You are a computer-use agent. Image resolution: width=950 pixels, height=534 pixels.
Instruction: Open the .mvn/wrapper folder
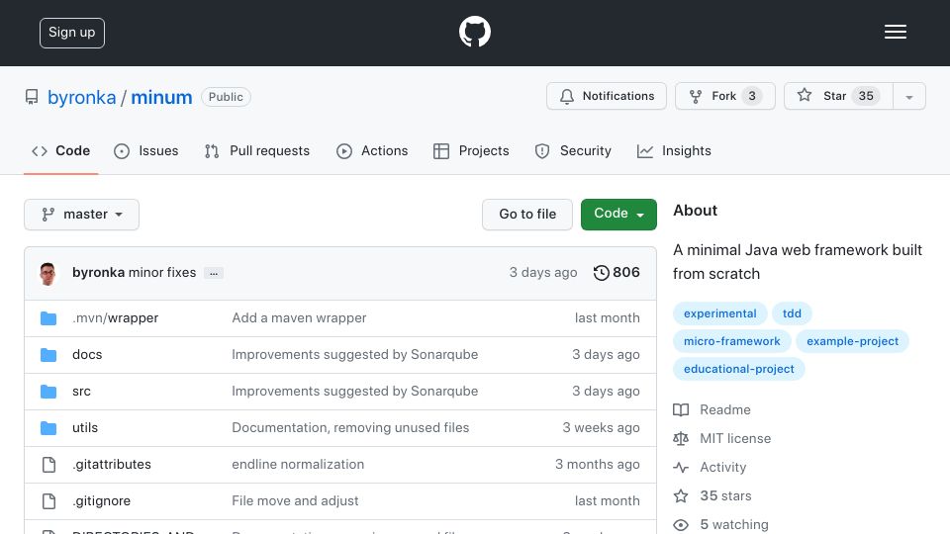click(x=115, y=317)
